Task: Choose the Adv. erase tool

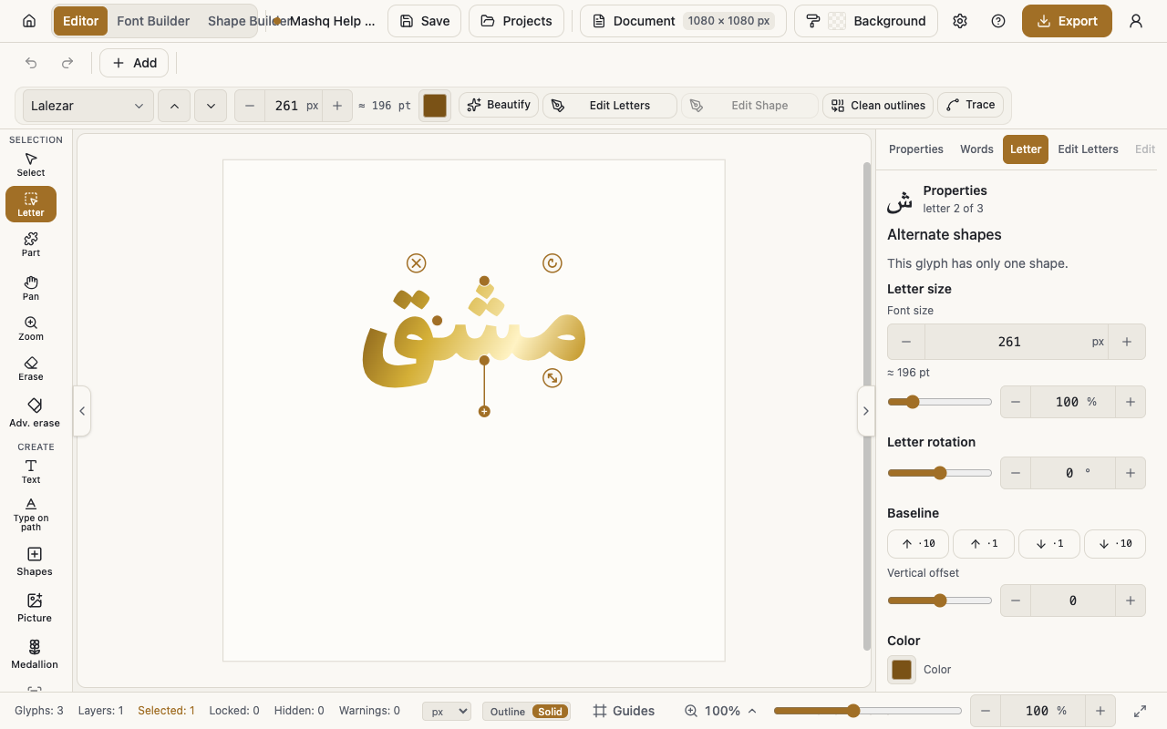Action: pyautogui.click(x=34, y=412)
